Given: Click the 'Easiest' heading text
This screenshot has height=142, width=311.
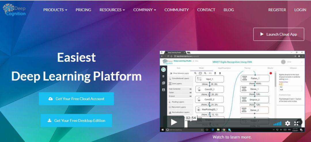Looking at the screenshot, I should coord(76,57).
